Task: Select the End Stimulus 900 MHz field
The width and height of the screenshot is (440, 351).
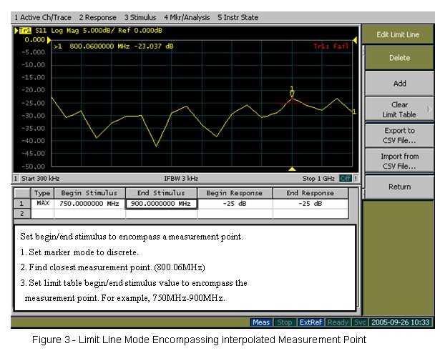Action: point(161,203)
